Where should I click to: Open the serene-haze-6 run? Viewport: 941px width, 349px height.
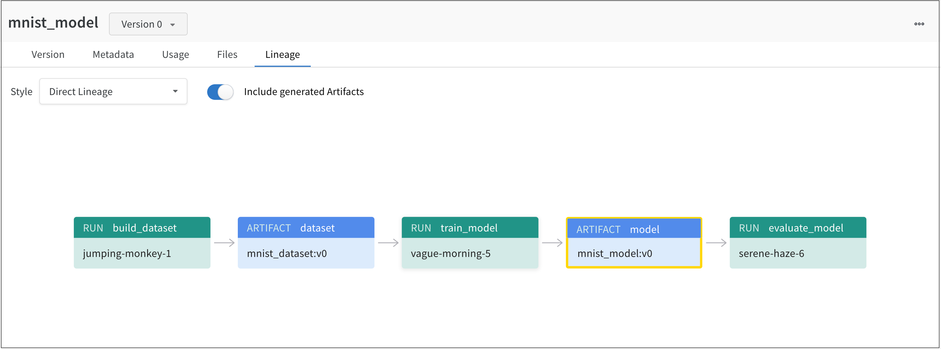point(797,253)
